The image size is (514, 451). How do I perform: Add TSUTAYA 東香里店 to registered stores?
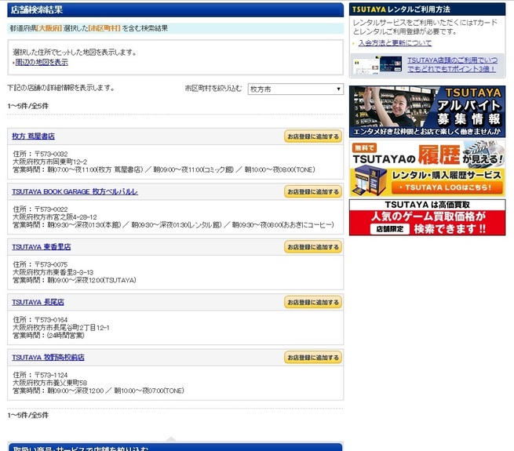point(313,247)
